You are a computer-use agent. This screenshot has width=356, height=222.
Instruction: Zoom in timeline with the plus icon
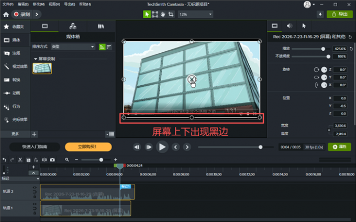[x=116, y=160]
